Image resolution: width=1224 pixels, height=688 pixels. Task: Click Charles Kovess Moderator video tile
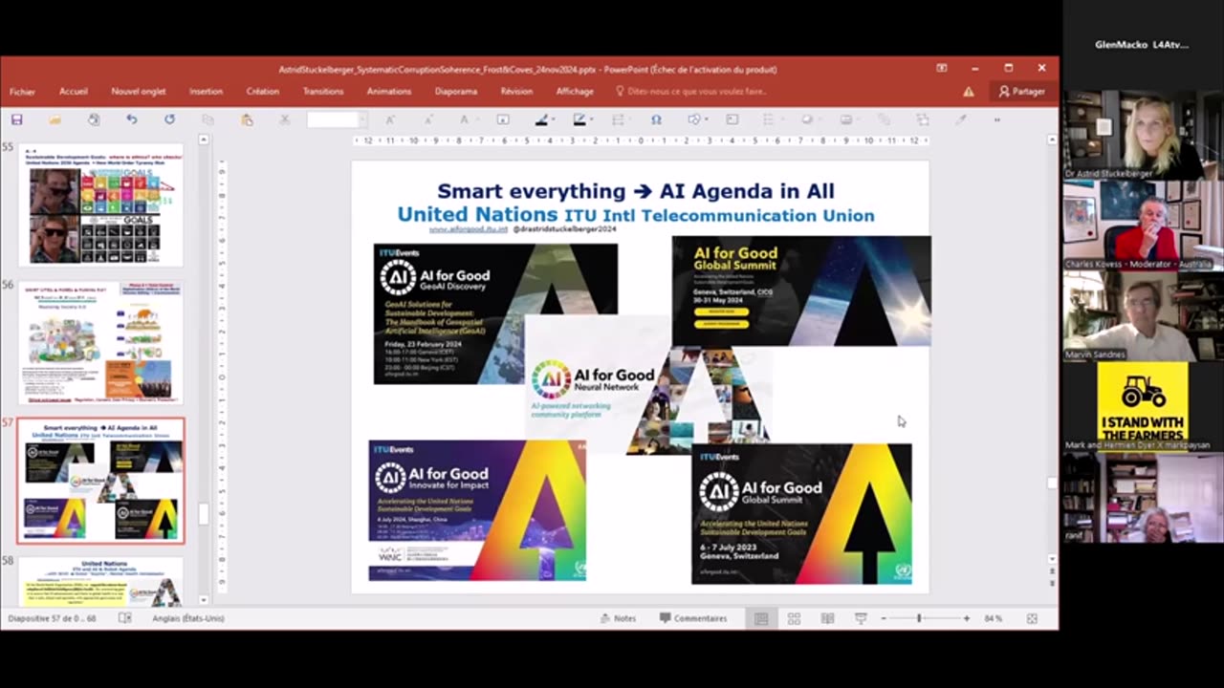coord(1143,225)
